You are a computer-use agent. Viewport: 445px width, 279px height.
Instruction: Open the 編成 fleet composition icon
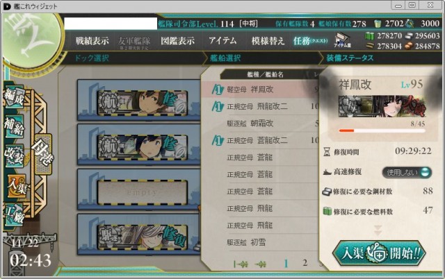[x=14, y=97]
